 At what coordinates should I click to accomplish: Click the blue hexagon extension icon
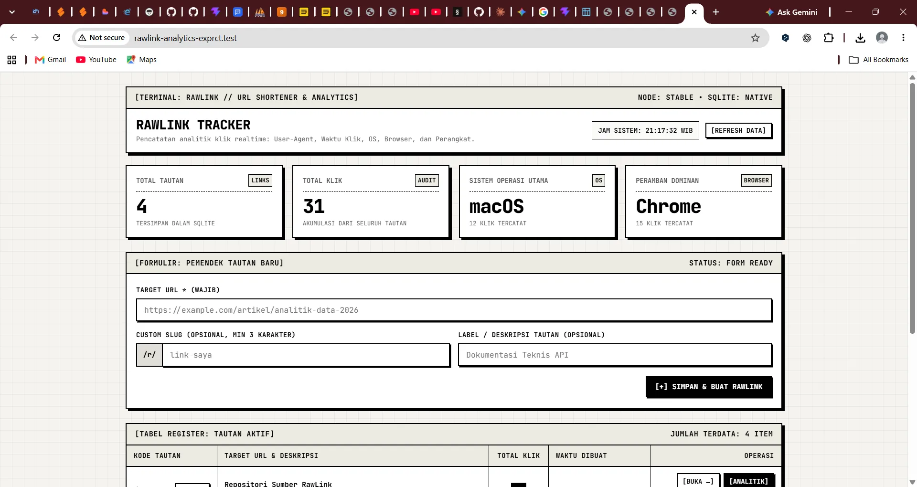tap(785, 38)
